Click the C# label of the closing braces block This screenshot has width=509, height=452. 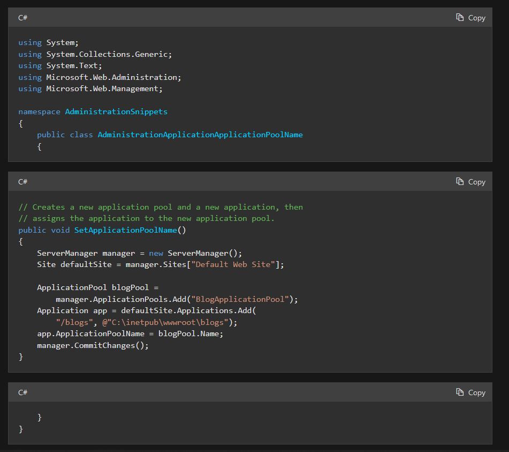(x=22, y=392)
